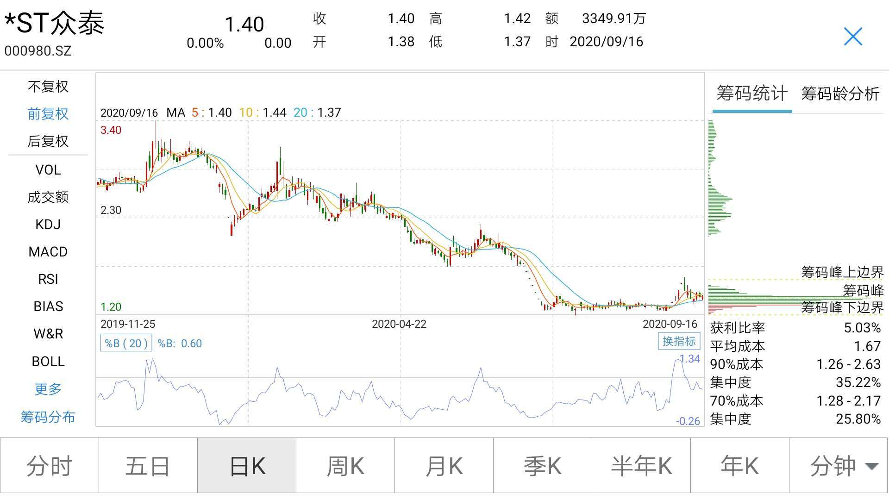Click the 2020/09/16 time value in header
Image resolution: width=889 pixels, height=500 pixels.
(x=606, y=42)
